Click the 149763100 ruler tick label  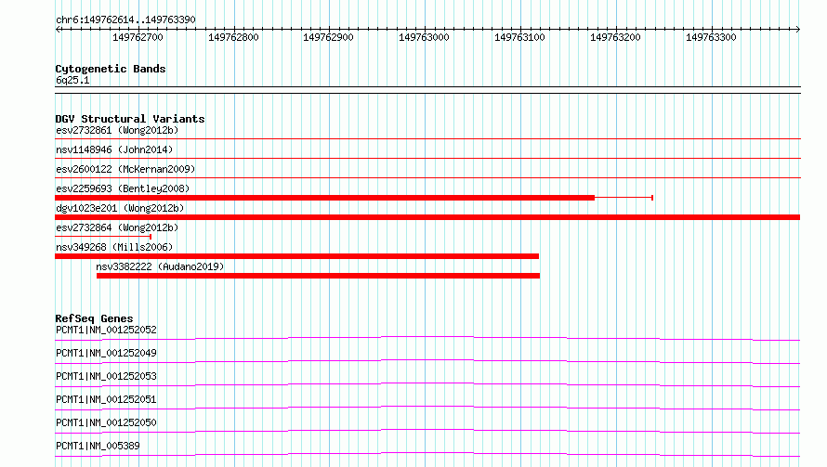pyautogui.click(x=519, y=37)
